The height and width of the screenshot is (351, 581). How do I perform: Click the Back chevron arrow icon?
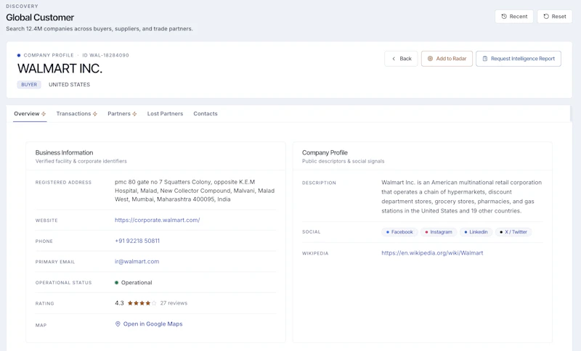(x=394, y=59)
